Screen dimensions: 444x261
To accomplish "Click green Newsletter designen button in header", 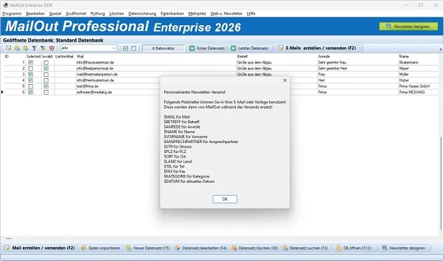I will click(x=409, y=26).
